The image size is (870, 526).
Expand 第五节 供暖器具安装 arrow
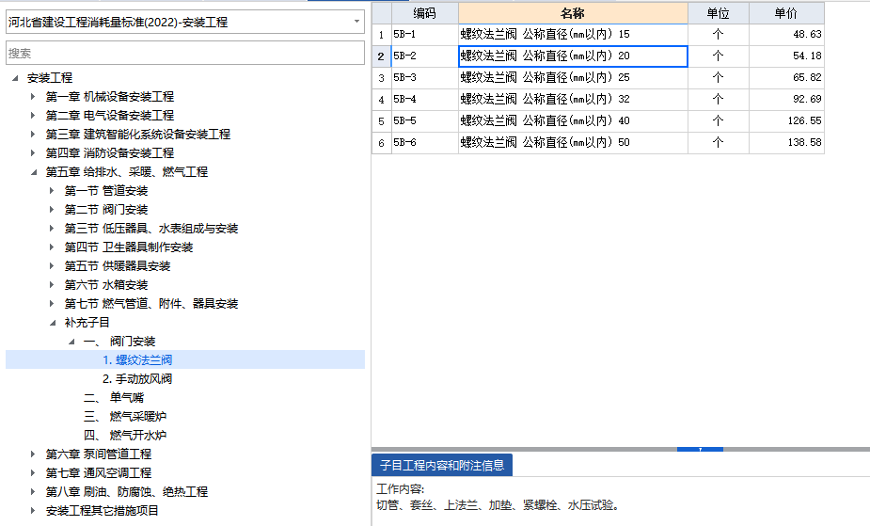(x=52, y=266)
